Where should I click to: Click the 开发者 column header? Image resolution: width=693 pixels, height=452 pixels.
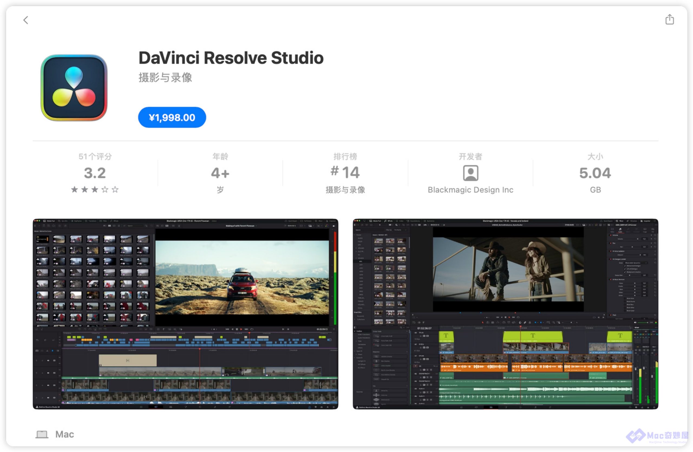[470, 157]
